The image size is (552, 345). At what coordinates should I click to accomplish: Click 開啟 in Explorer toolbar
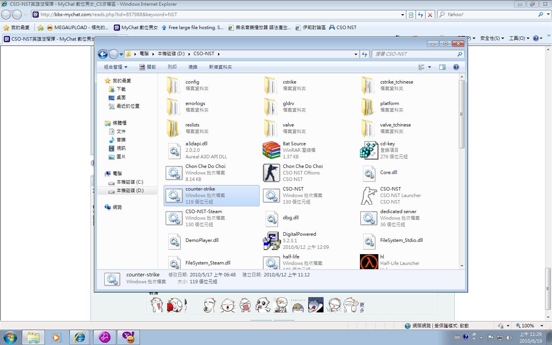click(148, 67)
